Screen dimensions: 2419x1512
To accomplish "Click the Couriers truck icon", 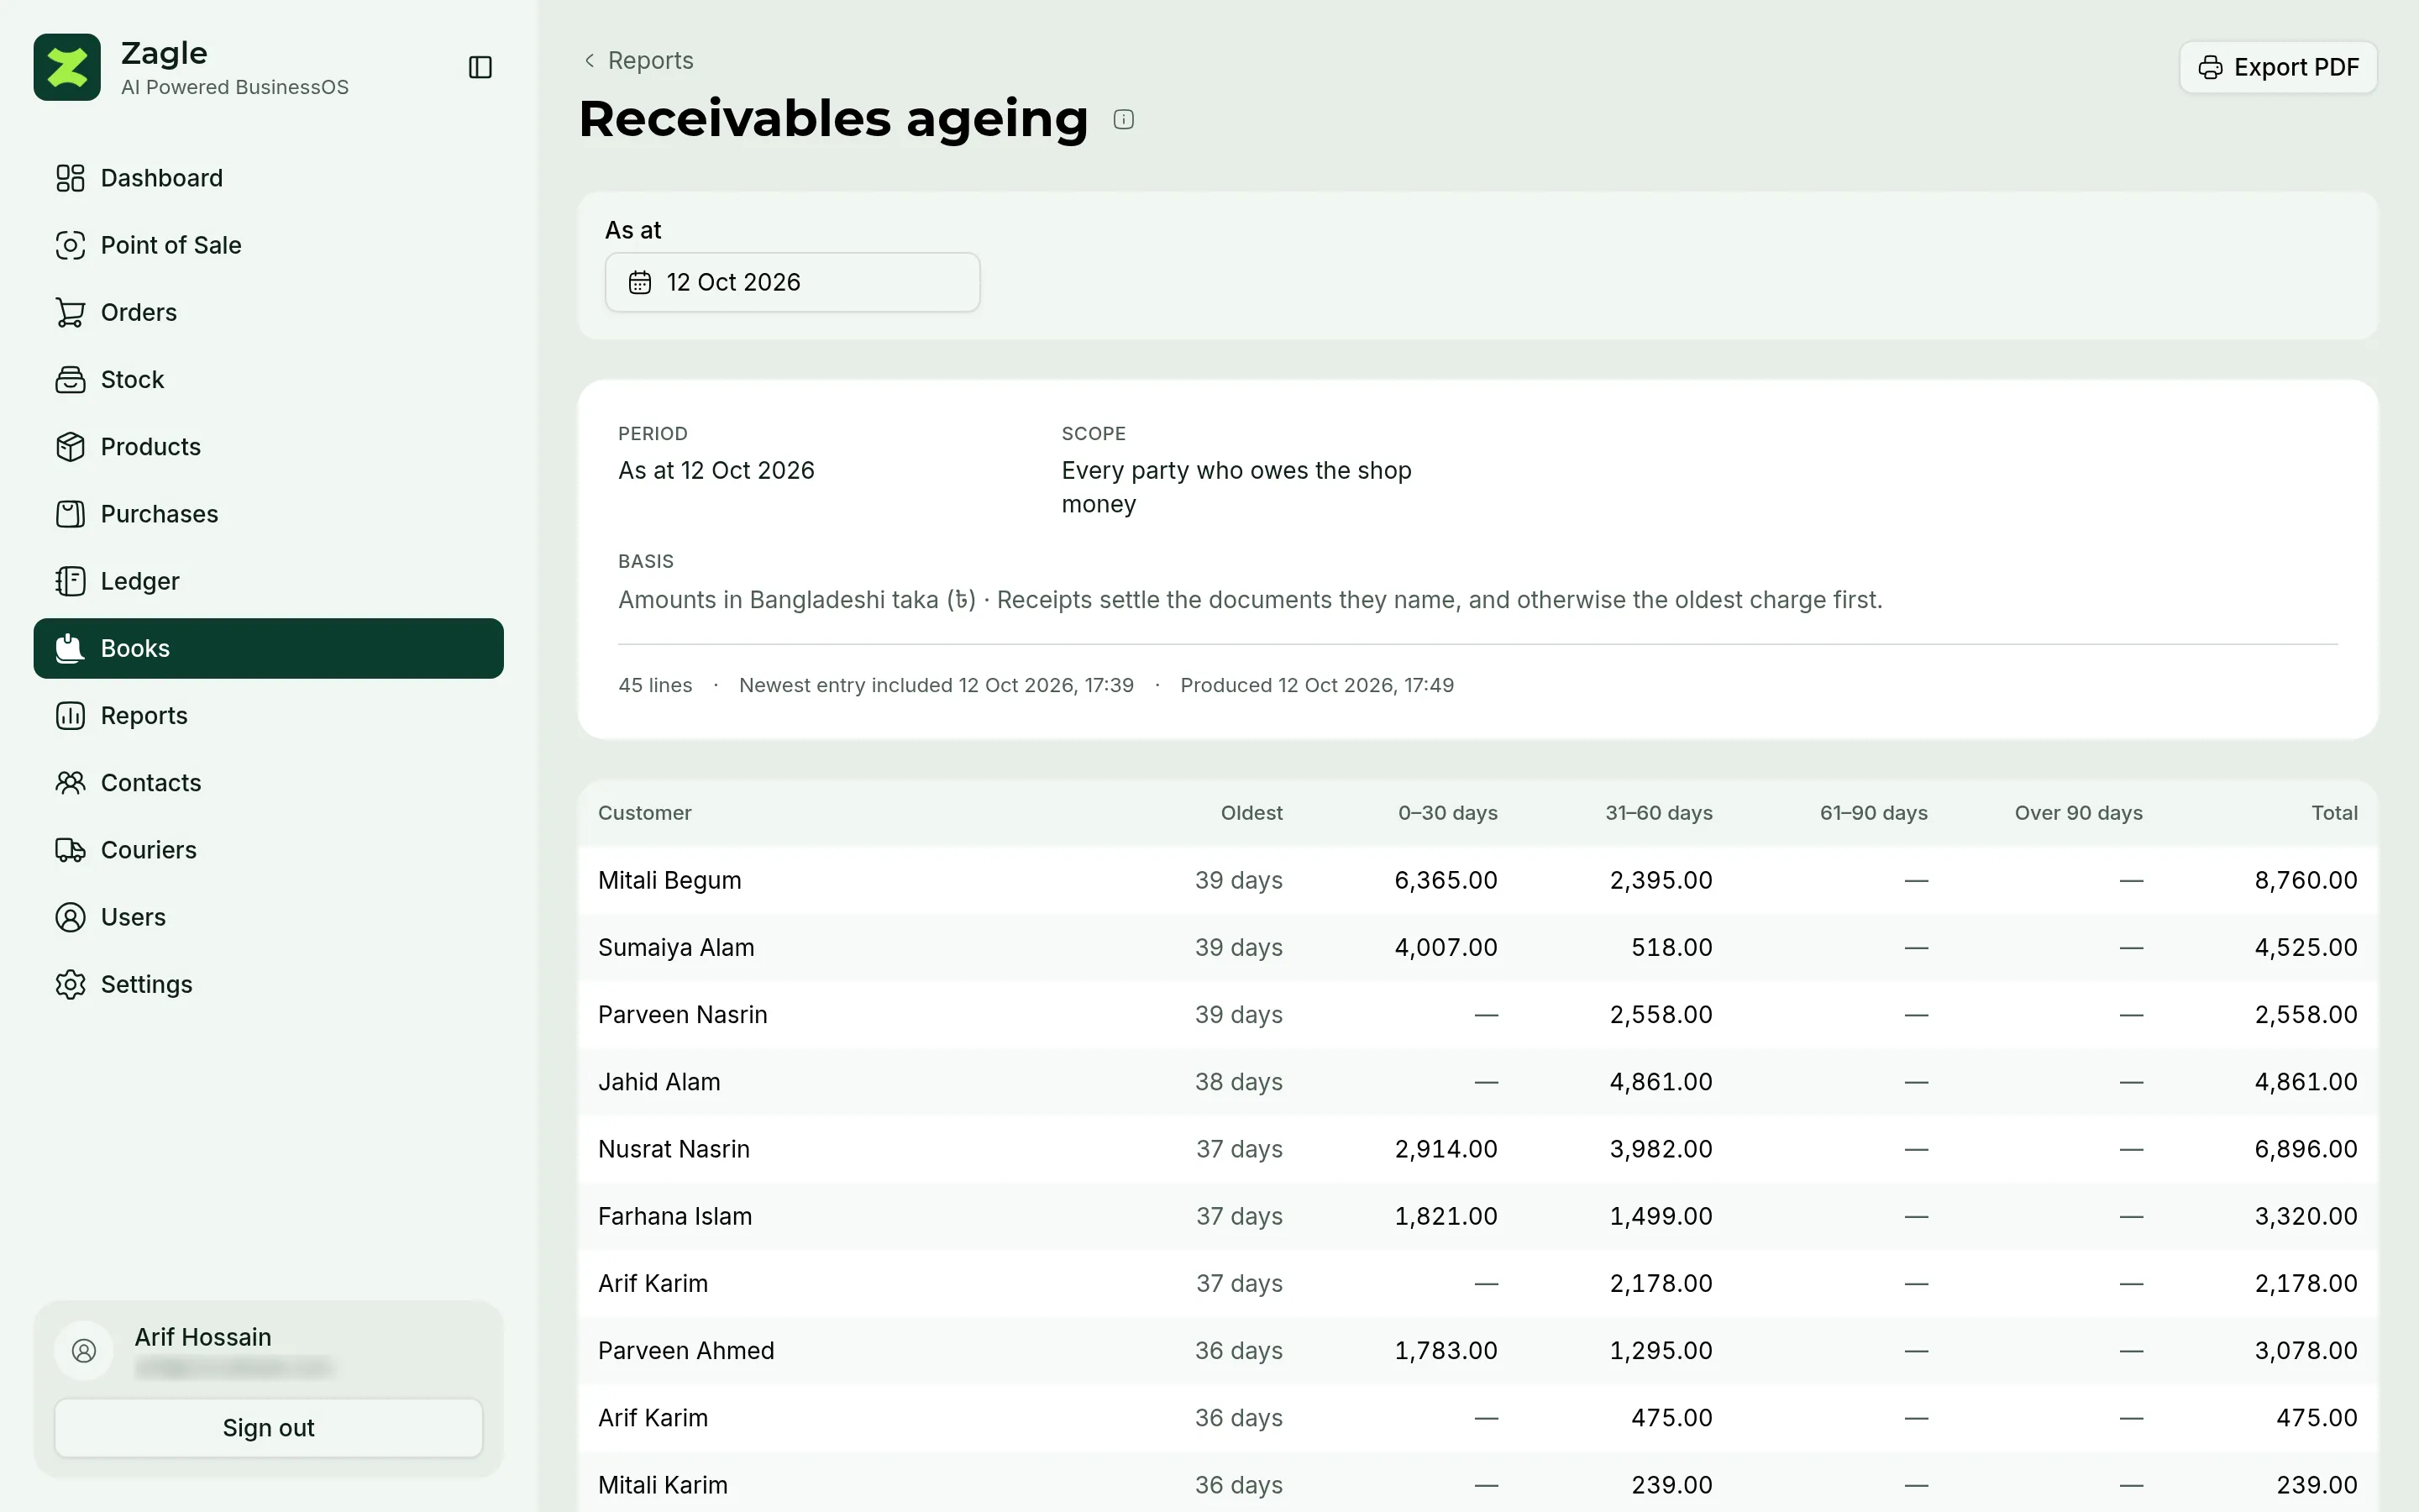I will tap(70, 850).
